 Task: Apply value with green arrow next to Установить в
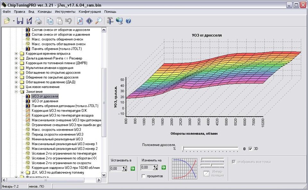(x=133, y=168)
